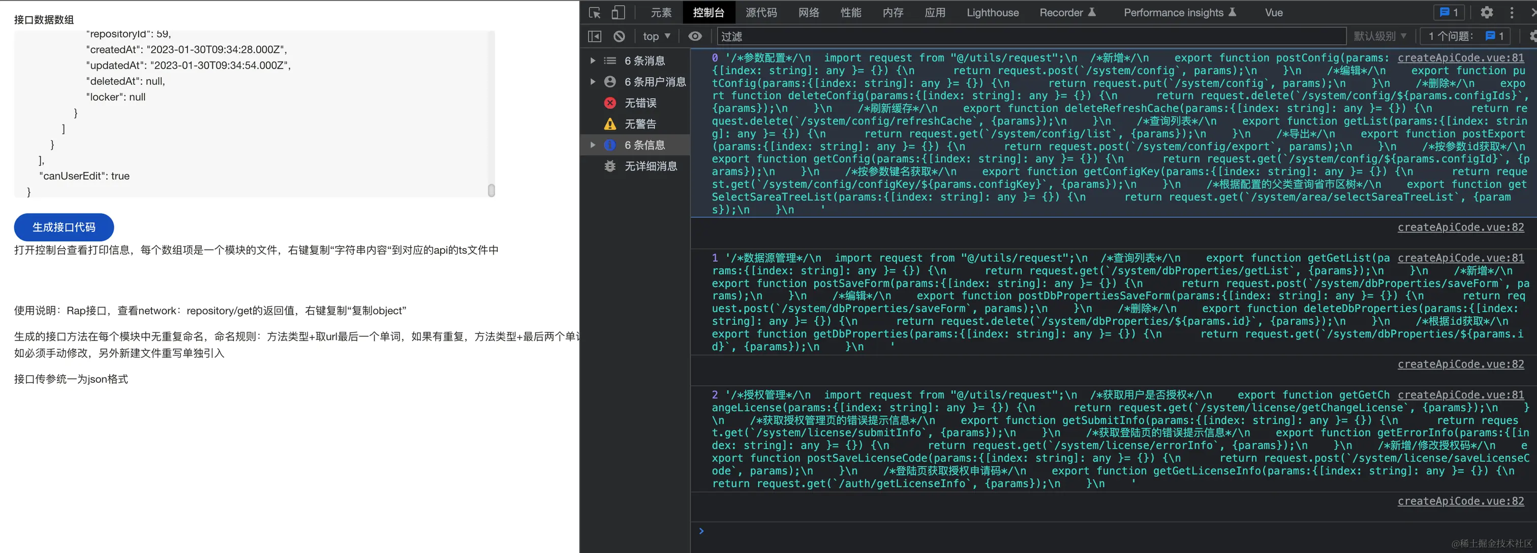Open the 默认级别 log level dropdown
The width and height of the screenshot is (1537, 553).
coord(1379,37)
